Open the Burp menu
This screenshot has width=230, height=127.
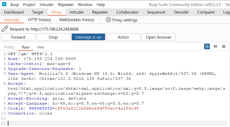coord(15,4)
